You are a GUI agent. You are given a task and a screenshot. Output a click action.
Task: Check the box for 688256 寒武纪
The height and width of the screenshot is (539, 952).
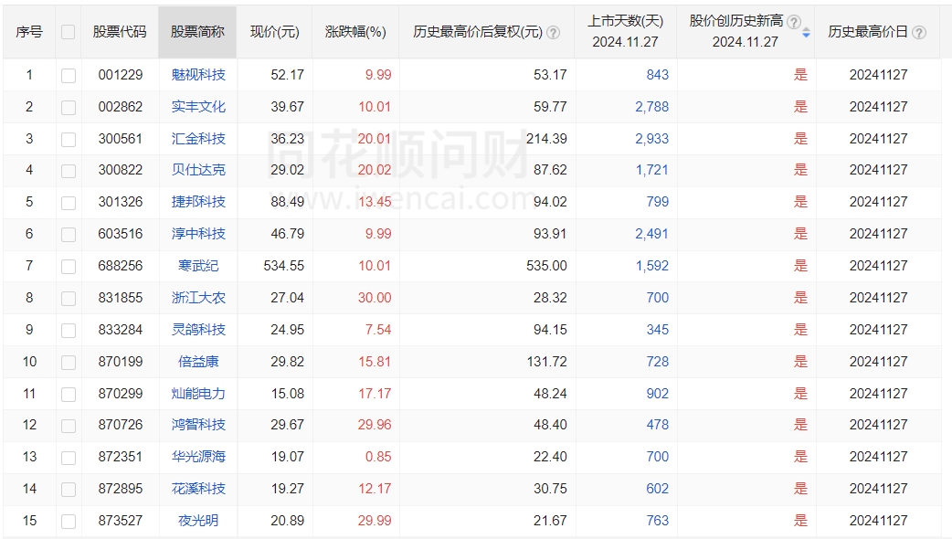click(x=69, y=267)
